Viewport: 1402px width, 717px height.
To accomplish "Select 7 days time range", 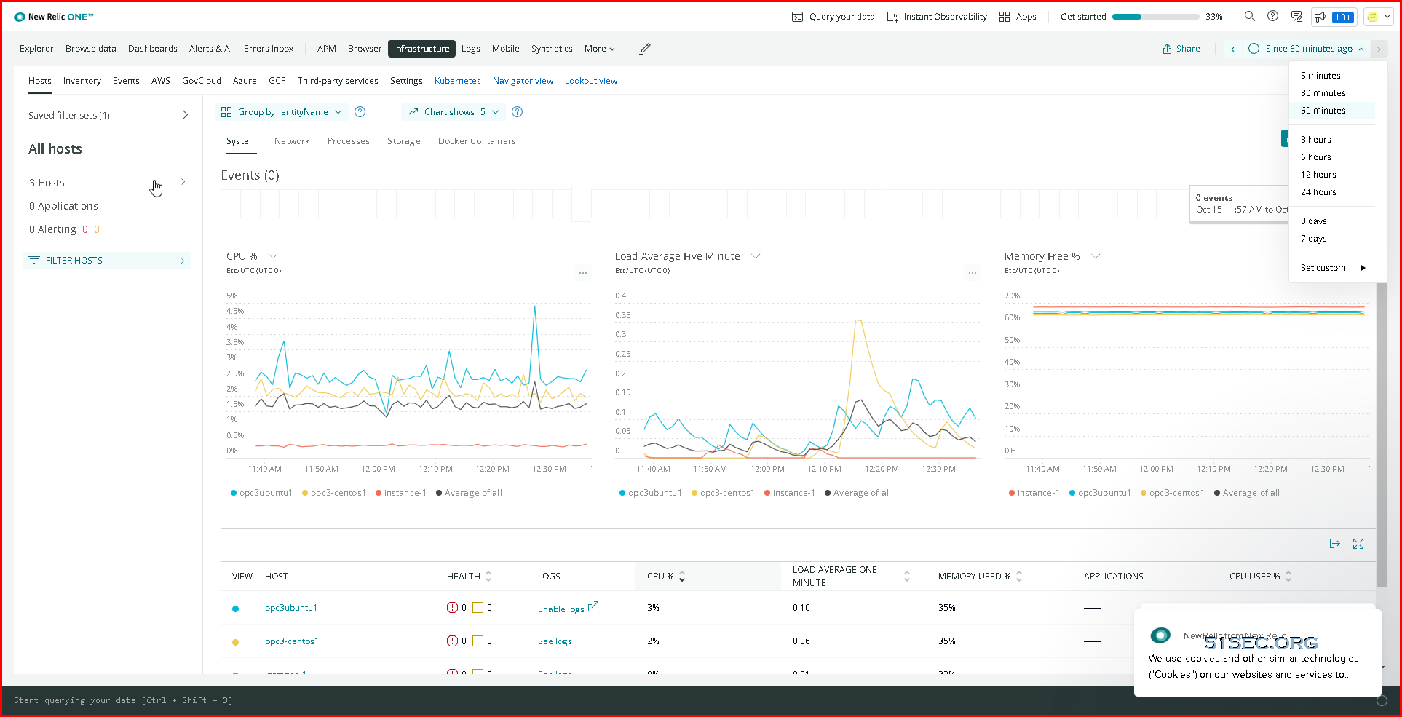I will [x=1313, y=239].
